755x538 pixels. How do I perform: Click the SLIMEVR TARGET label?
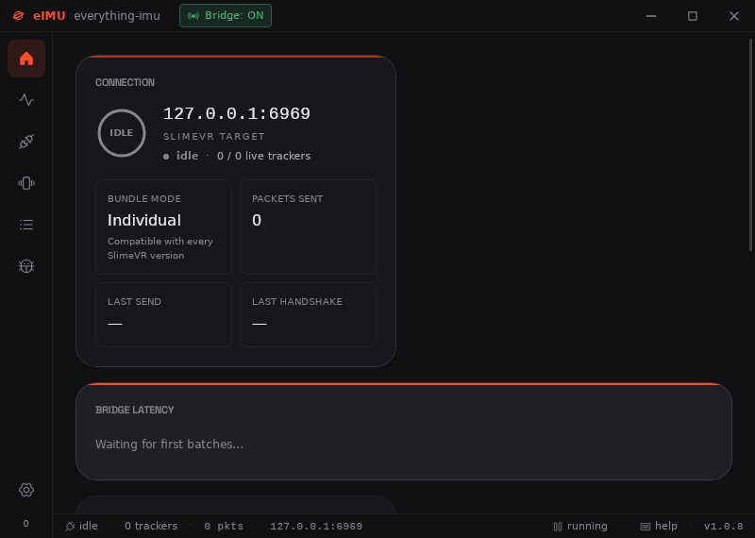[214, 136]
